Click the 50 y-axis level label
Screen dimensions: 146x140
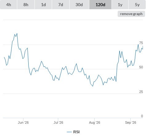tap(141, 67)
